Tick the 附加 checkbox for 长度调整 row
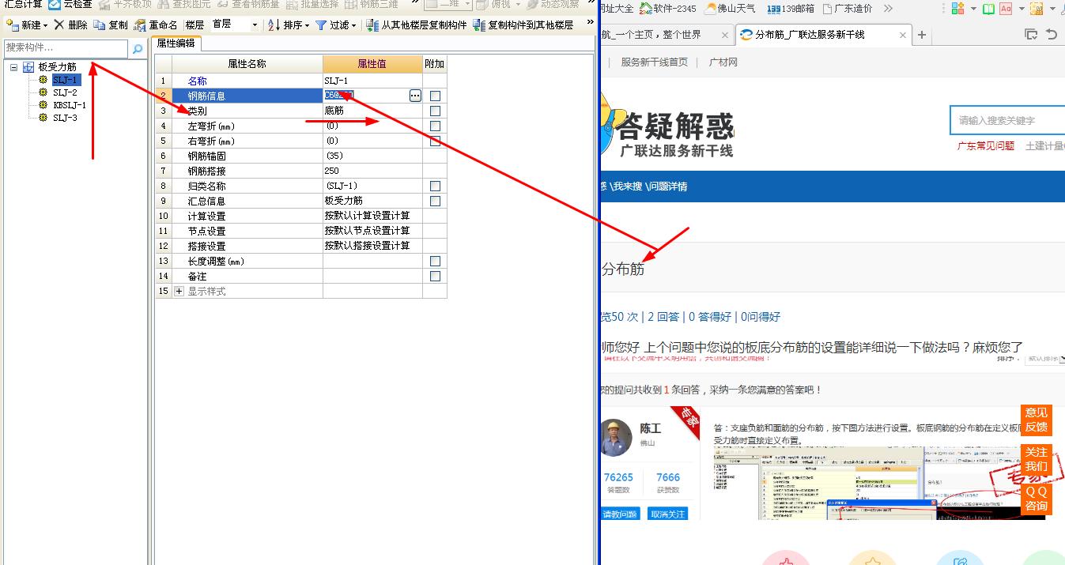Screen dimensions: 1065x565 (435, 261)
